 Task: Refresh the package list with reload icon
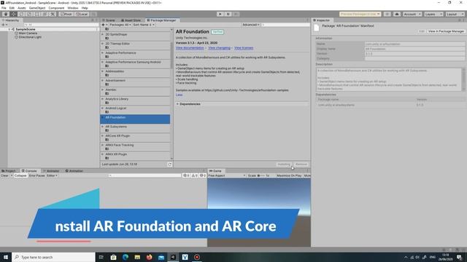(170, 164)
